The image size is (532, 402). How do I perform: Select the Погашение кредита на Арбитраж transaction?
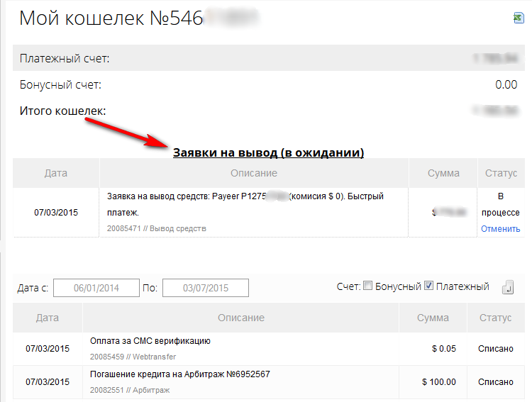click(180, 374)
